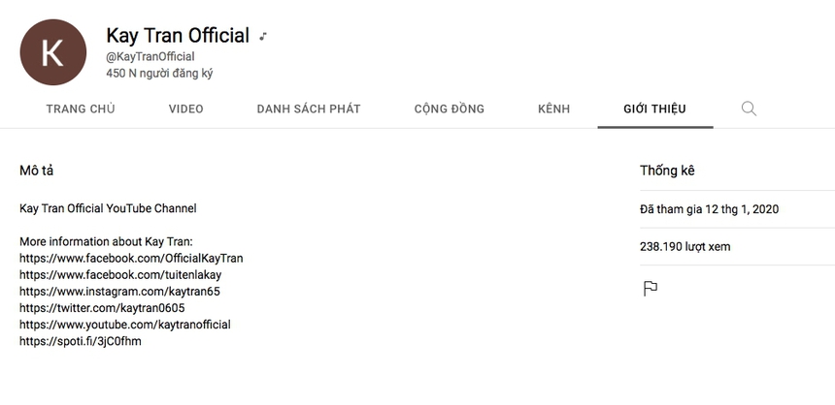
Task: Open the tuitenlakay Facebook link
Action: click(x=120, y=275)
